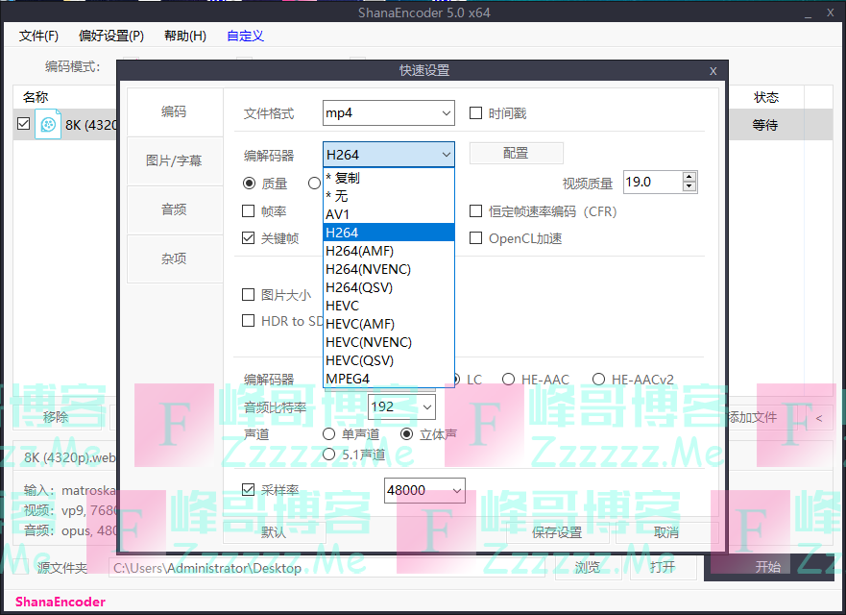Screen dimensions: 846x615
Task: Select the 单声道 radio button
Action: point(330,434)
